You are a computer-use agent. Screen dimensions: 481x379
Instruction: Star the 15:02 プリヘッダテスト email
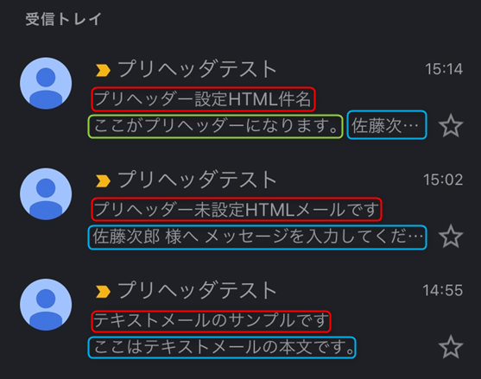[x=451, y=236]
